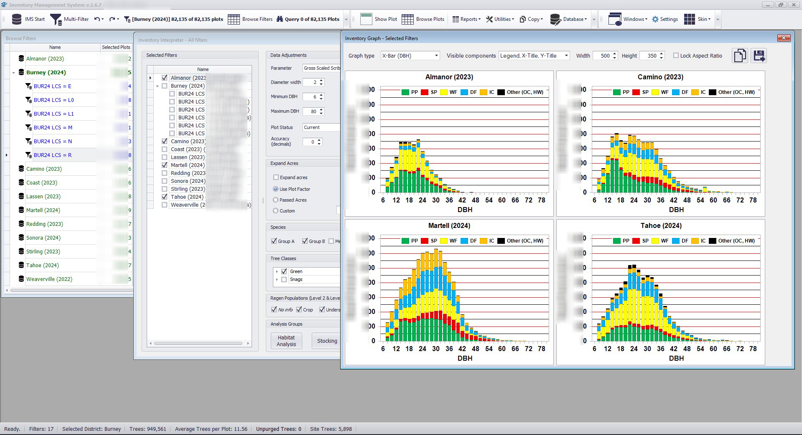
Task: Click the Skin grid icon
Action: 690,19
